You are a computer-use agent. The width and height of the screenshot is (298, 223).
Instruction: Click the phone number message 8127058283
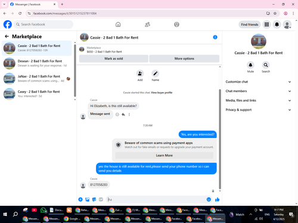[x=98, y=185]
